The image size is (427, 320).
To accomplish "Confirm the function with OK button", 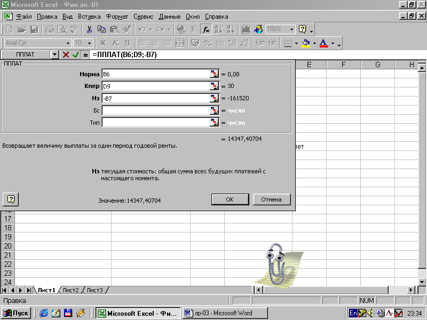I will point(230,199).
